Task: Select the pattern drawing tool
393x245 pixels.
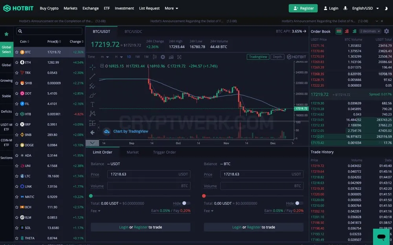Action: pyautogui.click(x=92, y=114)
